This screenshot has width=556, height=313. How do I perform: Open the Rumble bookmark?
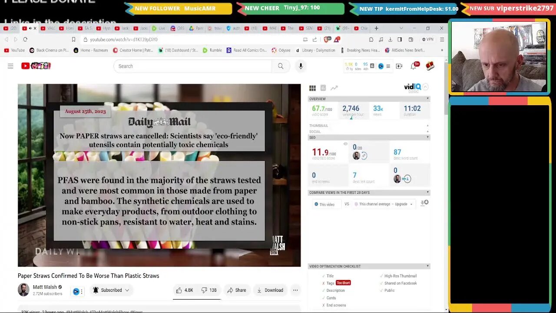click(x=212, y=50)
